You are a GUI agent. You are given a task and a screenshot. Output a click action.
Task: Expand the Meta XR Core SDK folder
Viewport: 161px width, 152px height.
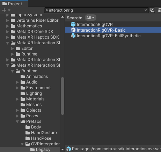tap(8, 32)
